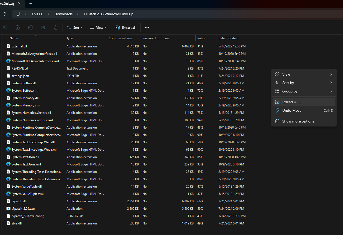Open a new tab with the plus icon
This screenshot has height=235, width=343.
(31, 3)
